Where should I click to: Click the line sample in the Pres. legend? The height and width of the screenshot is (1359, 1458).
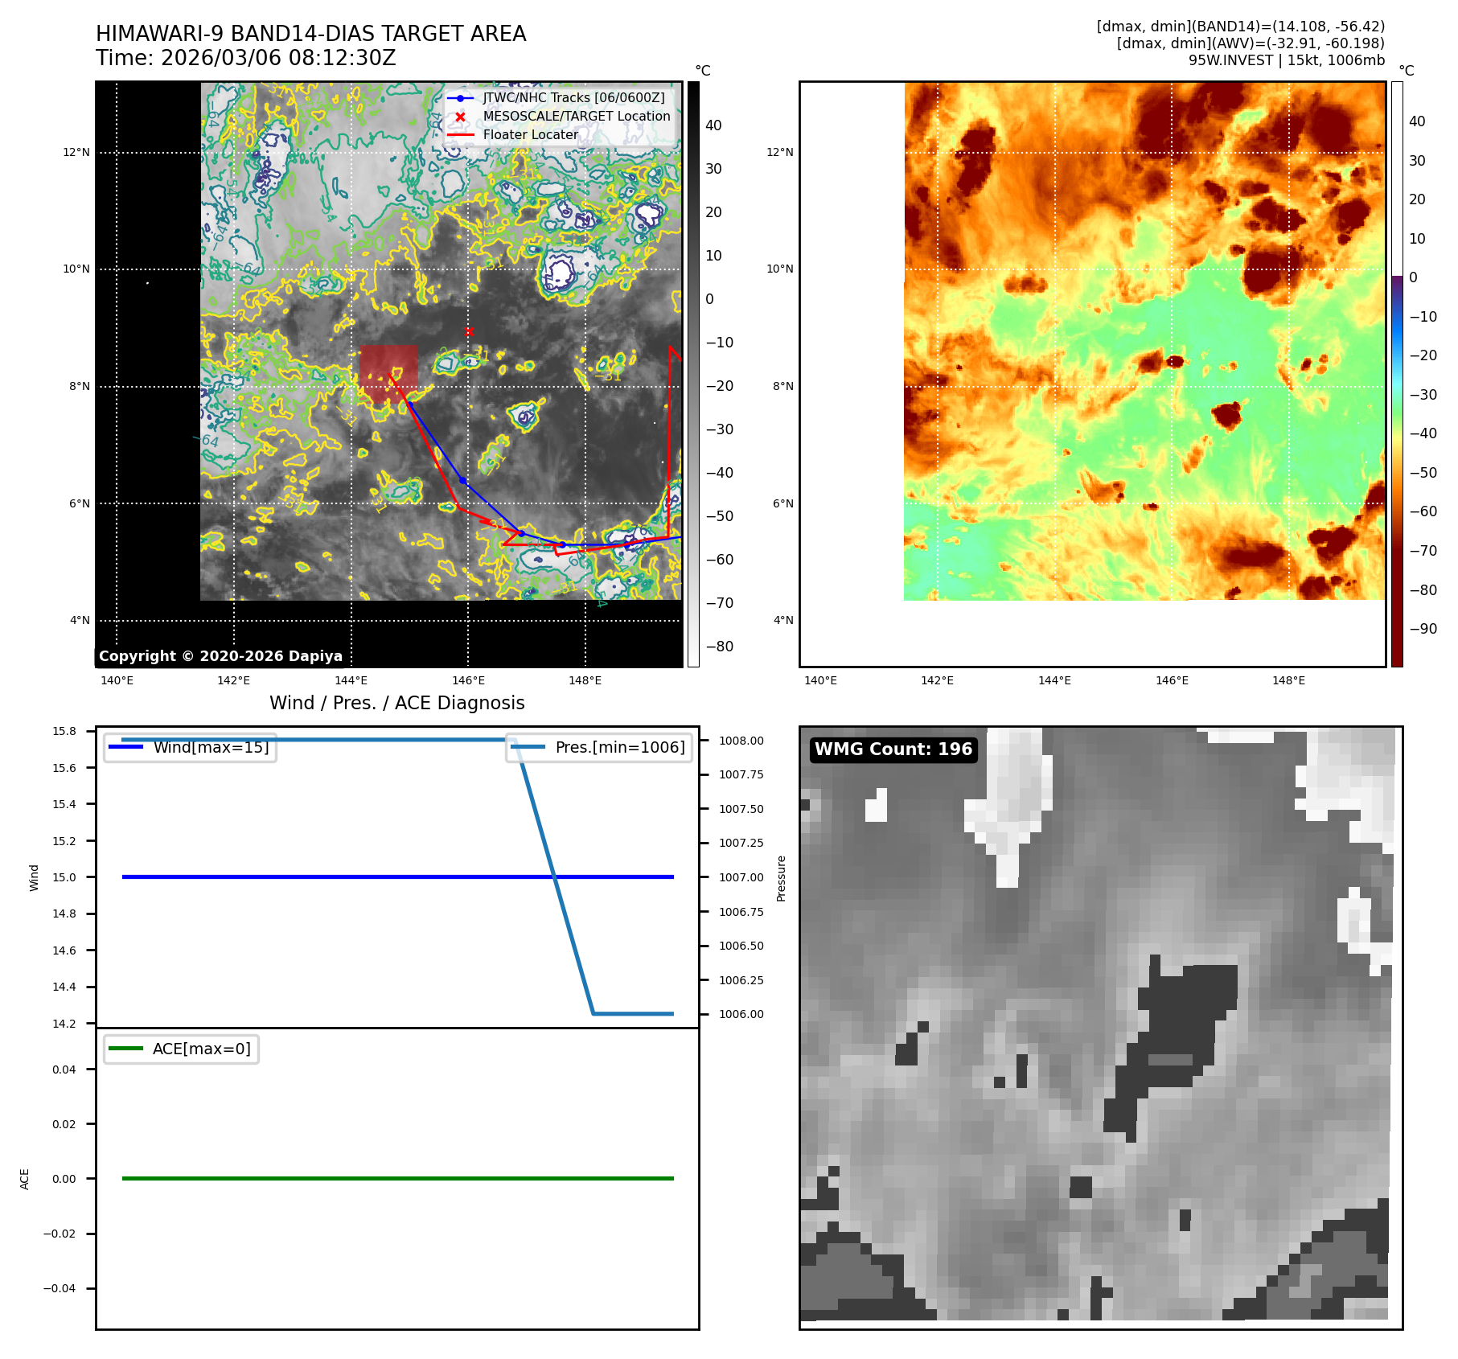(528, 747)
